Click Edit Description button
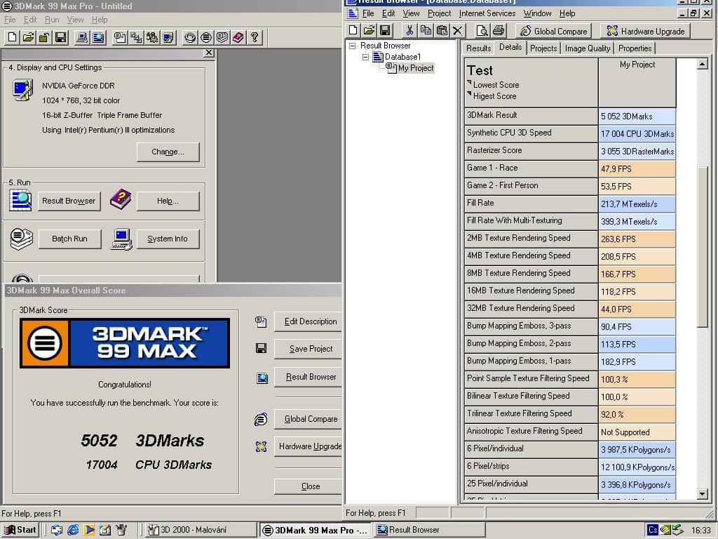Viewport: 718px width, 539px height. [309, 321]
